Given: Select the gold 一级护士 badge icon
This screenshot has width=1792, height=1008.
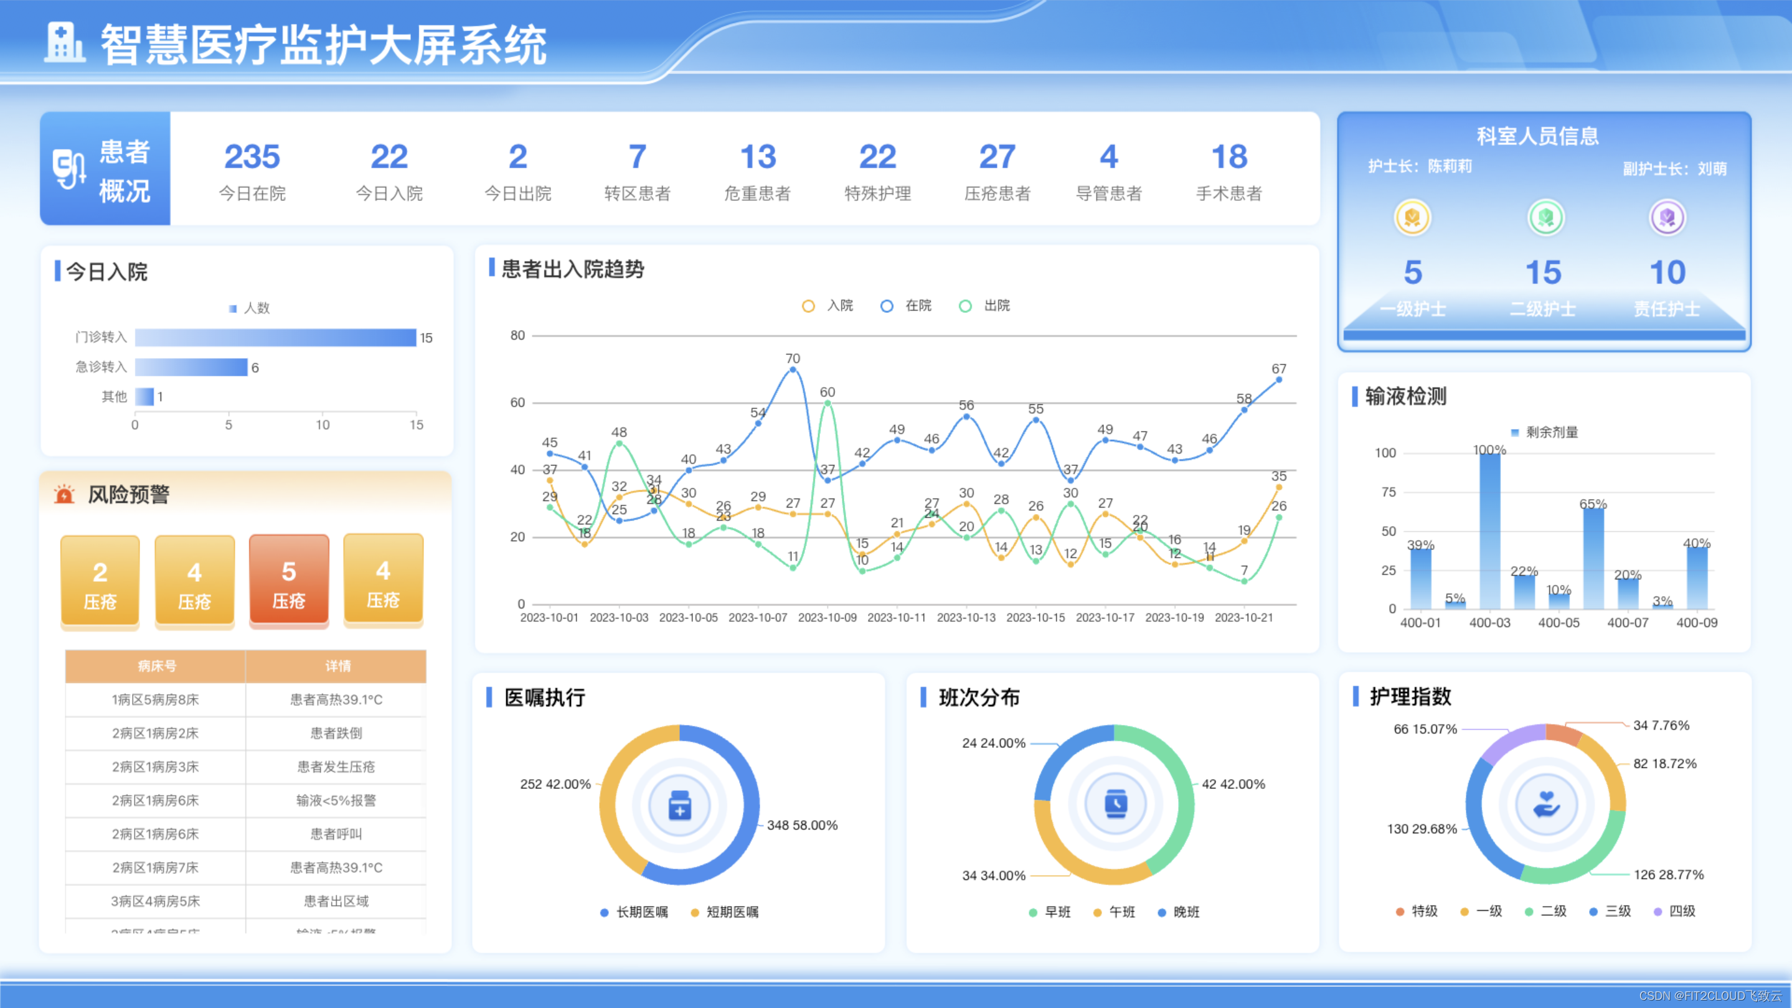Looking at the screenshot, I should tap(1414, 218).
